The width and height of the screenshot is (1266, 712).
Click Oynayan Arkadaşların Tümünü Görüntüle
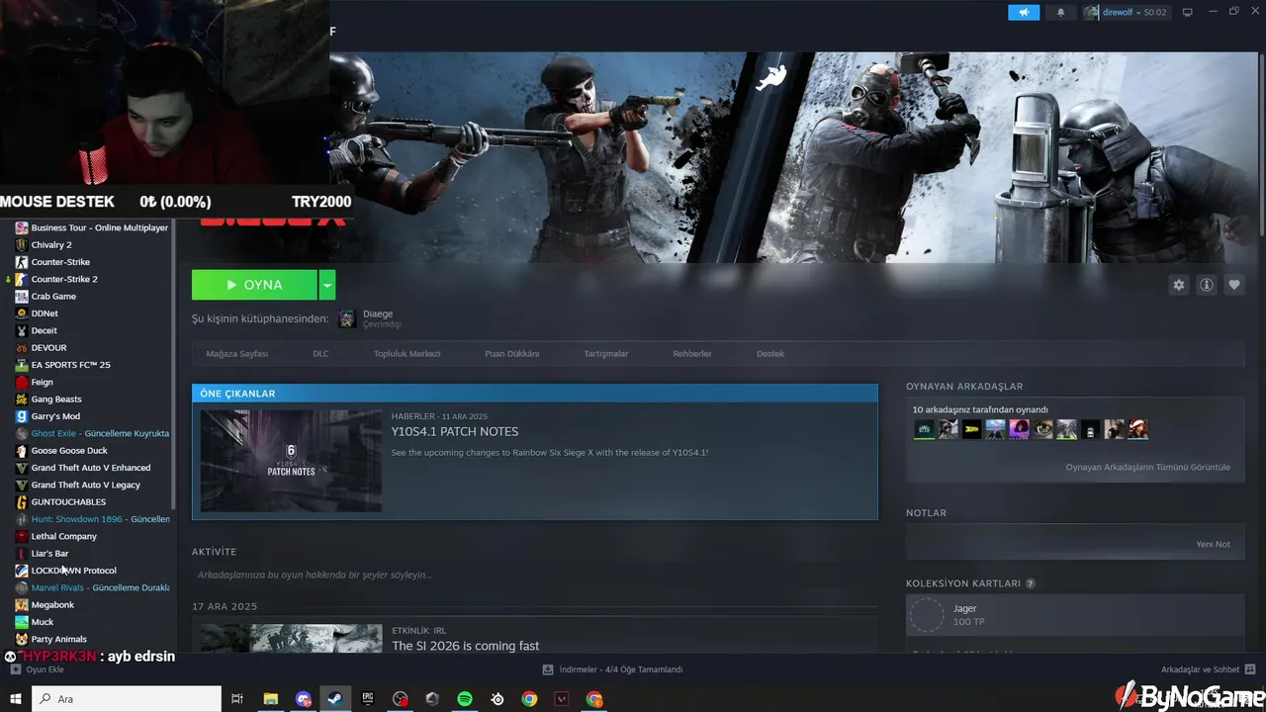tap(1148, 467)
